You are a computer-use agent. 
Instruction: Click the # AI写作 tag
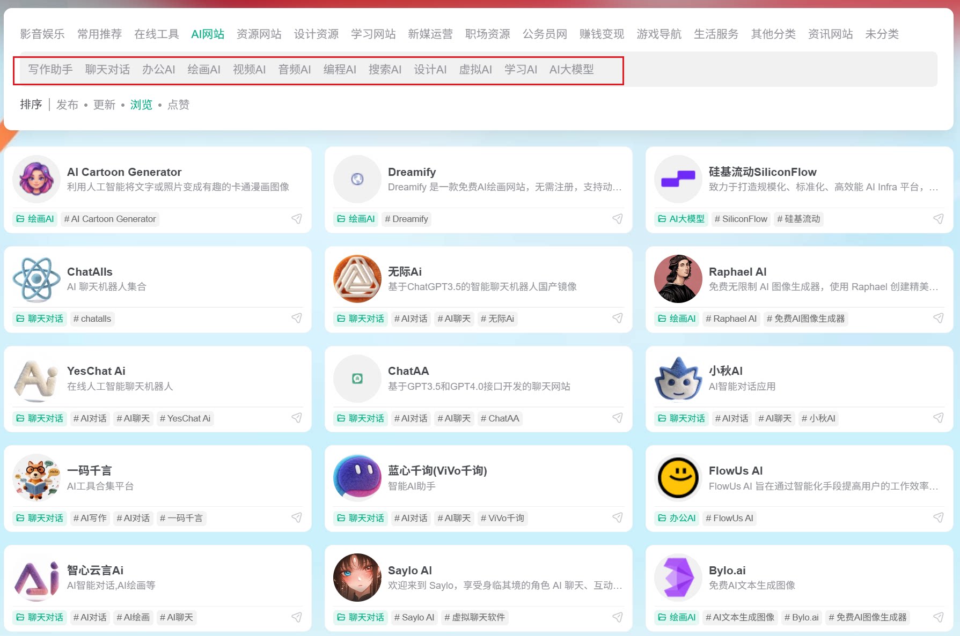(90, 518)
